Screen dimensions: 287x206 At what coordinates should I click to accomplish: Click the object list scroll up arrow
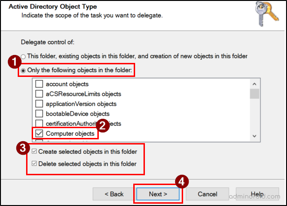click(254, 84)
